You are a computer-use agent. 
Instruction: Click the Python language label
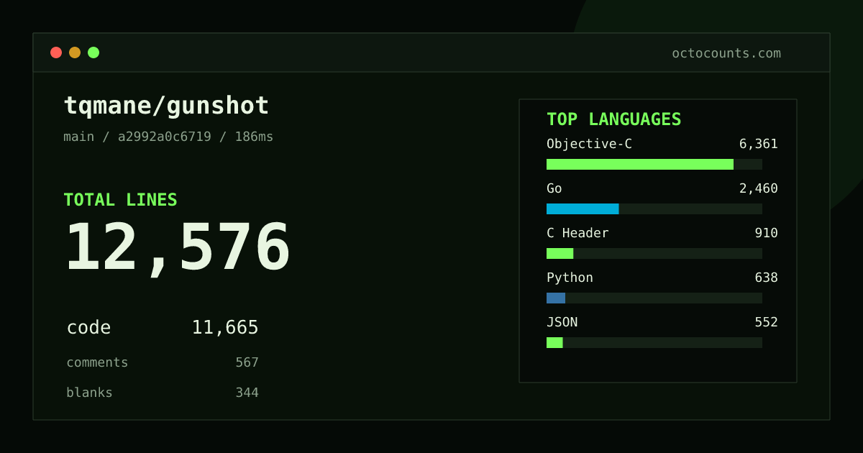tap(570, 278)
